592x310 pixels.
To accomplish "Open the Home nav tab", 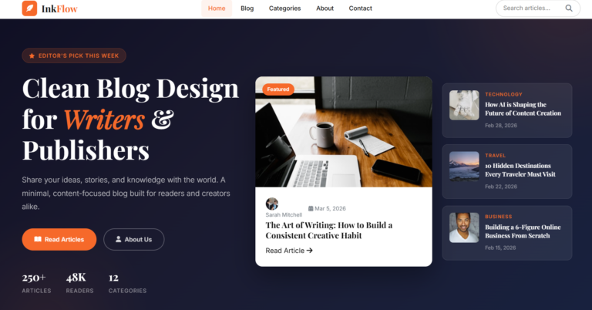I will pos(217,8).
